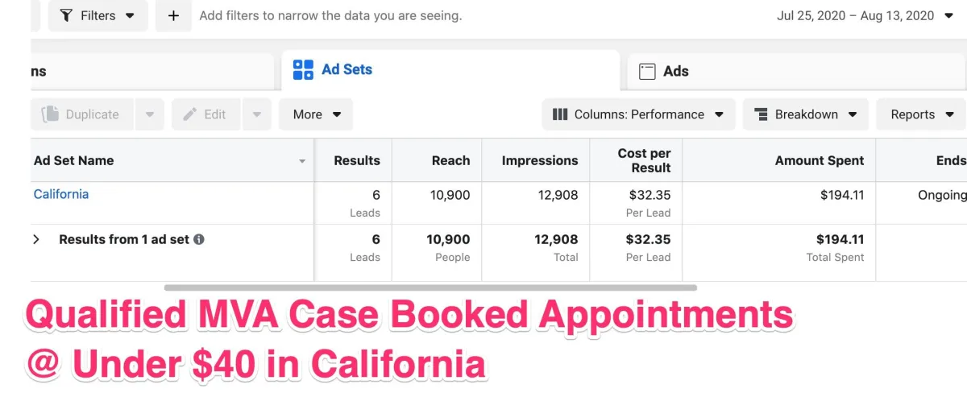Viewport: 967px width, 397px height.
Task: Click the Edit button
Action: (x=205, y=114)
